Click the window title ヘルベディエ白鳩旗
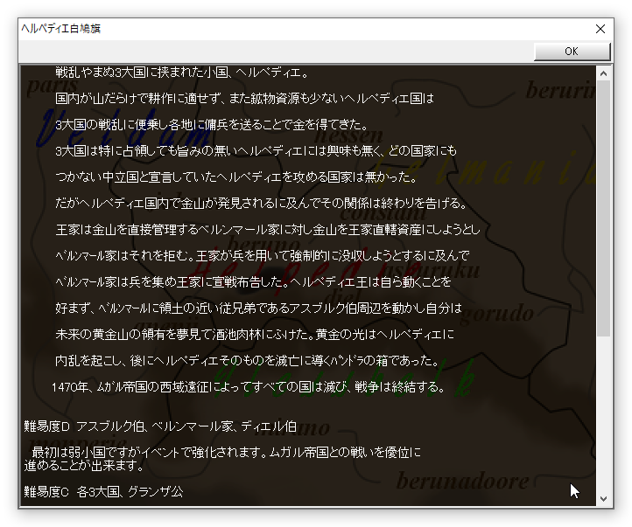The height and width of the screenshot is (527, 632). (60, 29)
